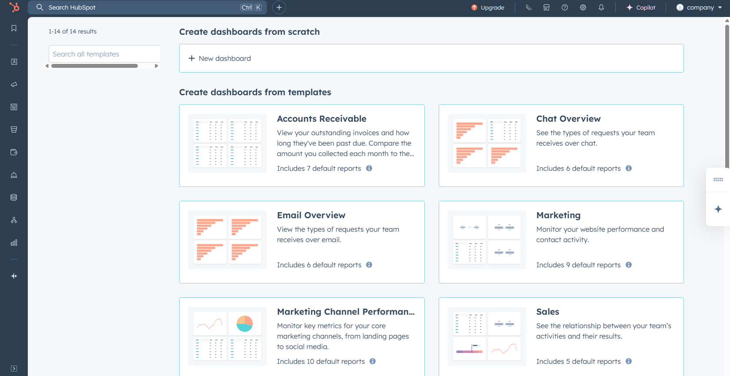Image resolution: width=730 pixels, height=376 pixels.
Task: Open the Marketplace storefront icon
Action: click(x=547, y=7)
